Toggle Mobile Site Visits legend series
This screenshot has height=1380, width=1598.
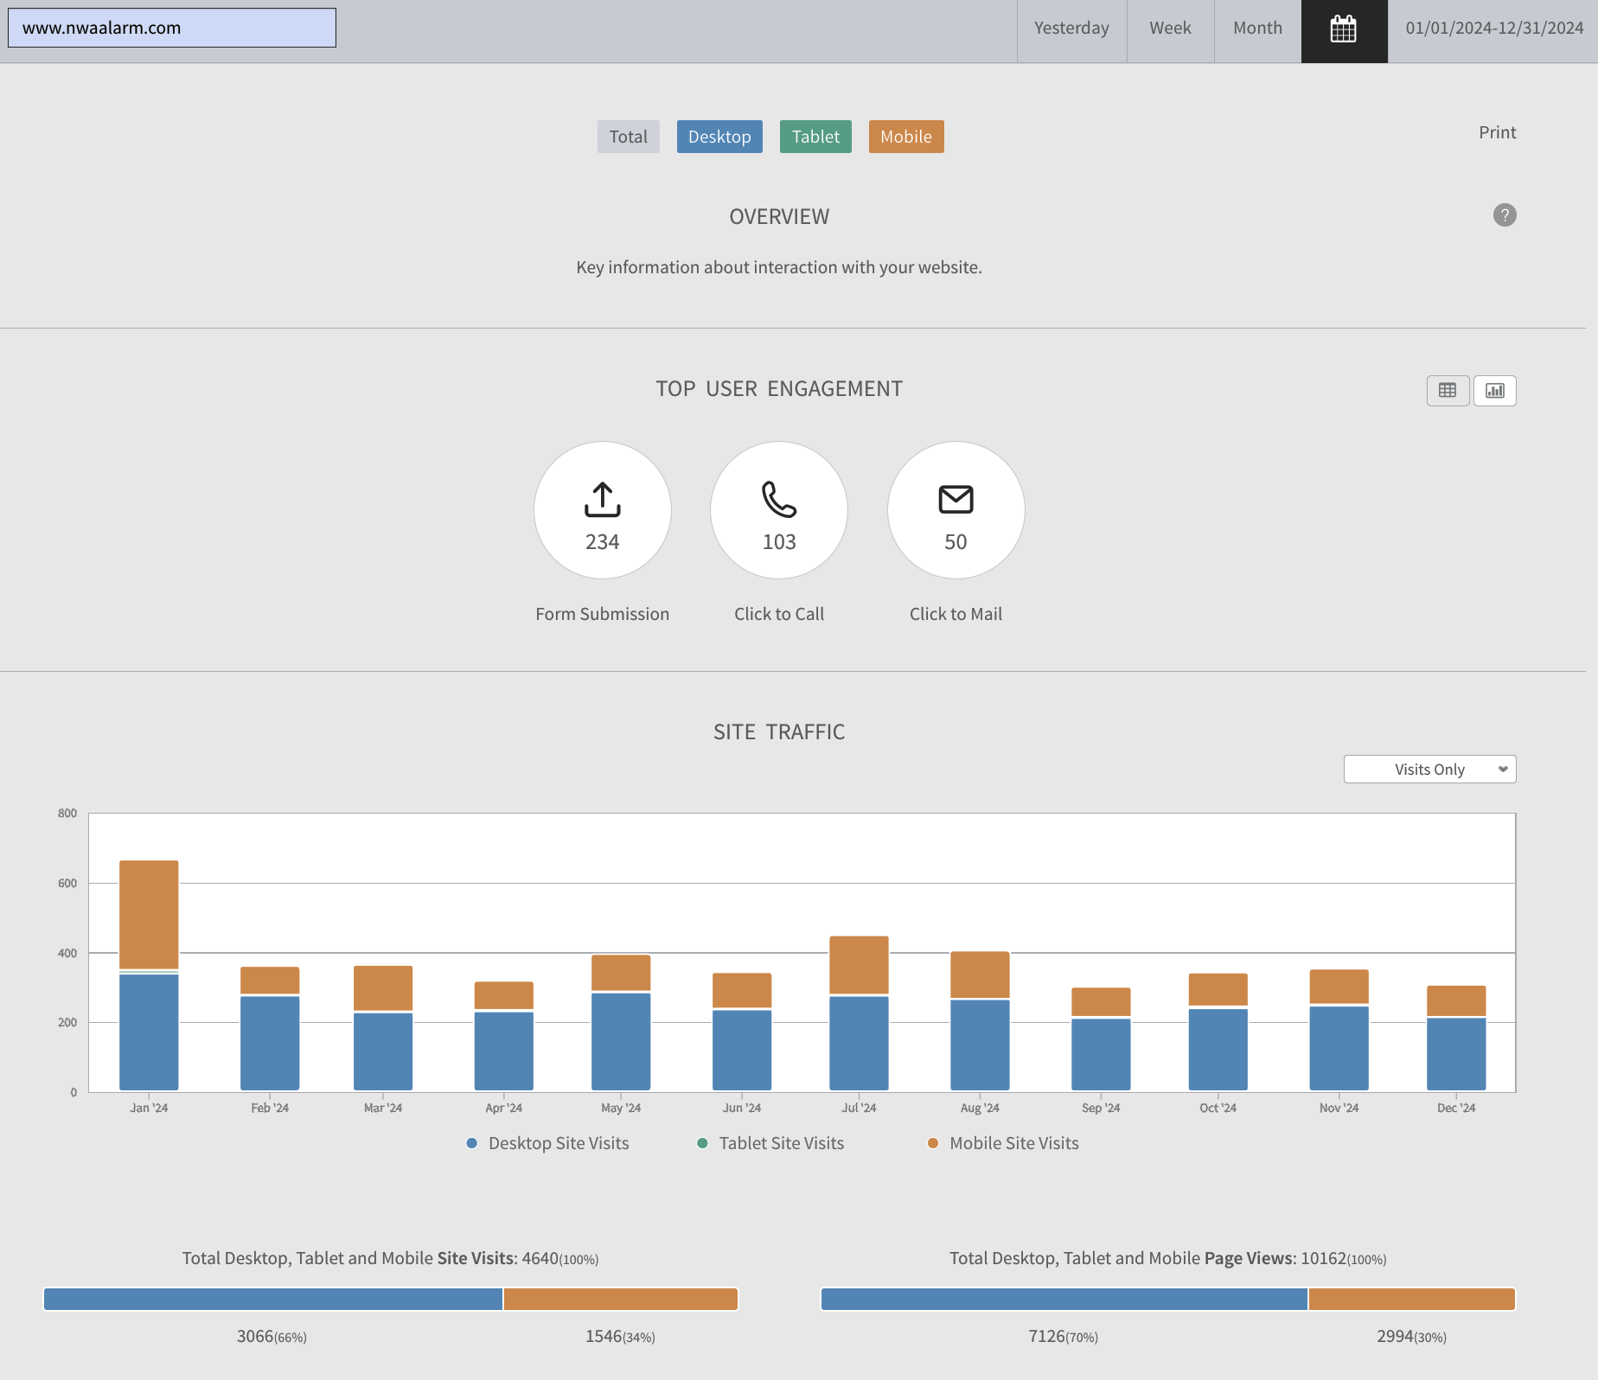[x=1003, y=1143]
